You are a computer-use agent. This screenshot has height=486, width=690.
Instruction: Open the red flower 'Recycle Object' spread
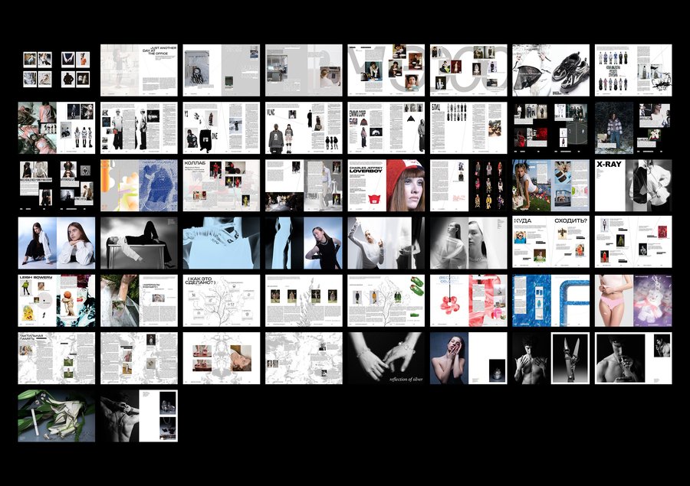pos(468,301)
